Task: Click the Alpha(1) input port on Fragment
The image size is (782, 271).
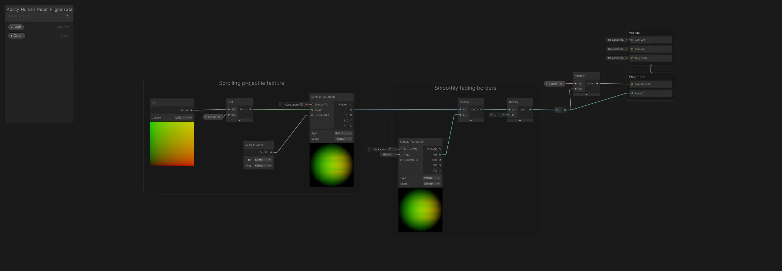Action: coord(632,93)
